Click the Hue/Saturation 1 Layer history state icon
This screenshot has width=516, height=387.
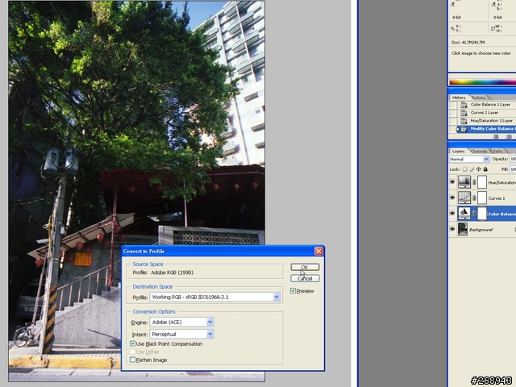point(464,121)
